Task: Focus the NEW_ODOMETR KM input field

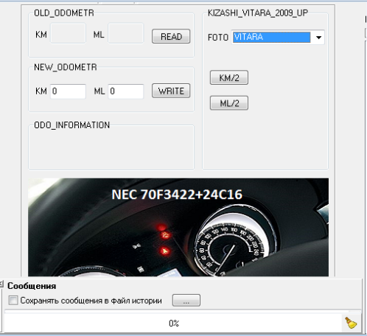Action: pyautogui.click(x=68, y=91)
